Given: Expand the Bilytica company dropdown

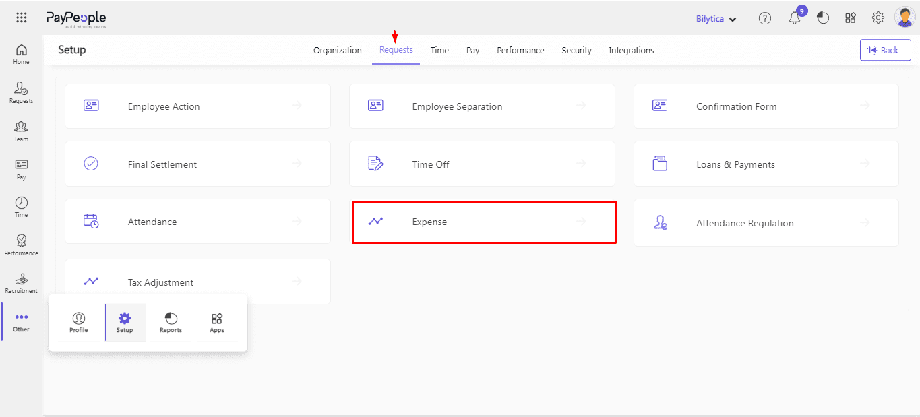Looking at the screenshot, I should tap(716, 19).
